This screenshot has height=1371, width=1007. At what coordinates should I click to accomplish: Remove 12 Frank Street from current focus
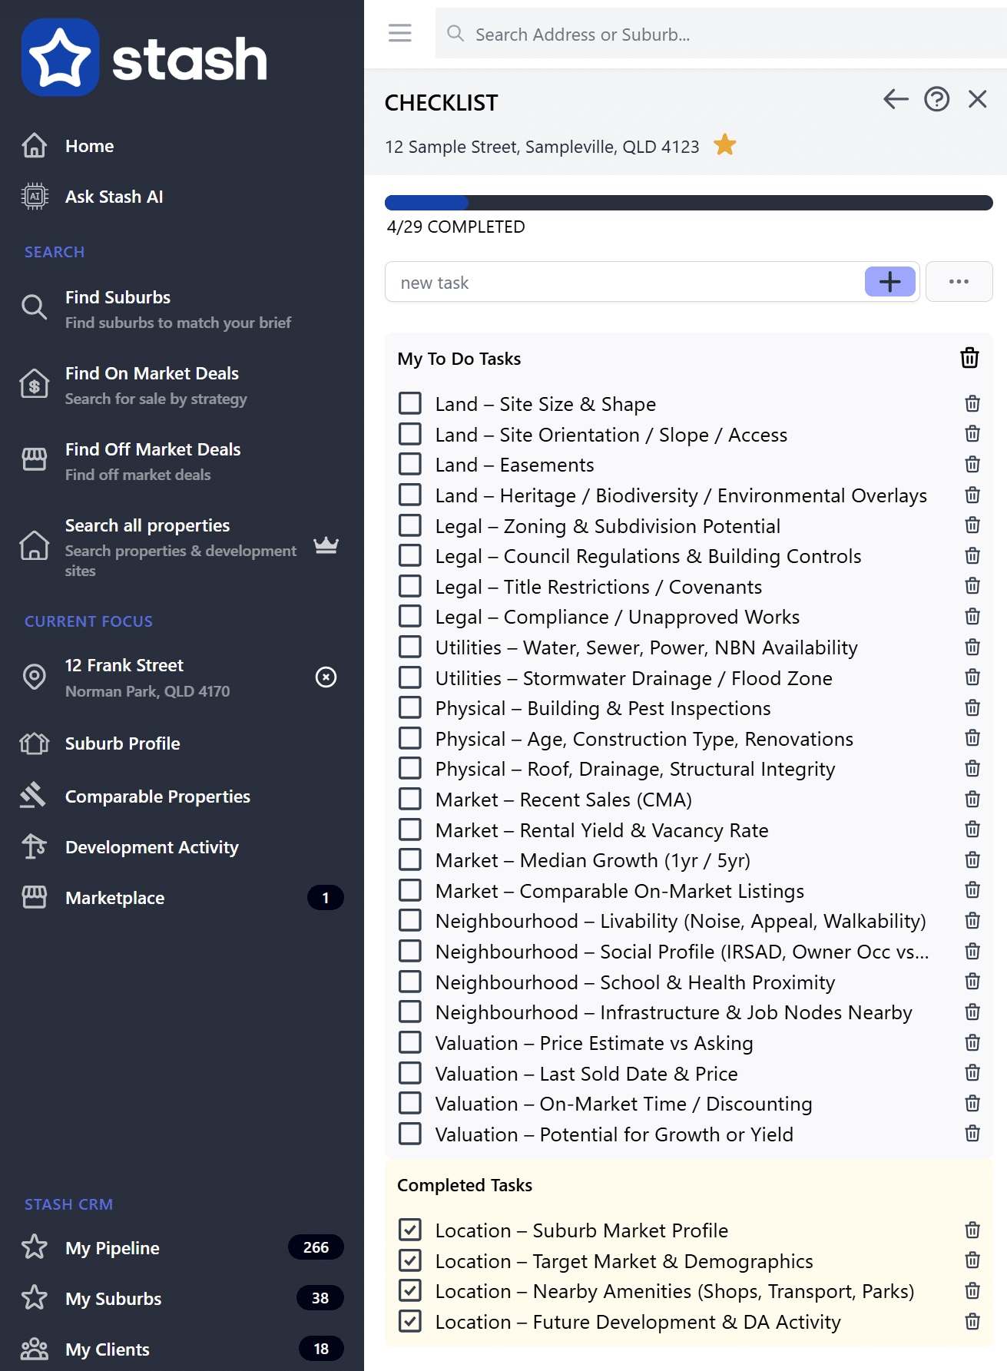tap(326, 677)
